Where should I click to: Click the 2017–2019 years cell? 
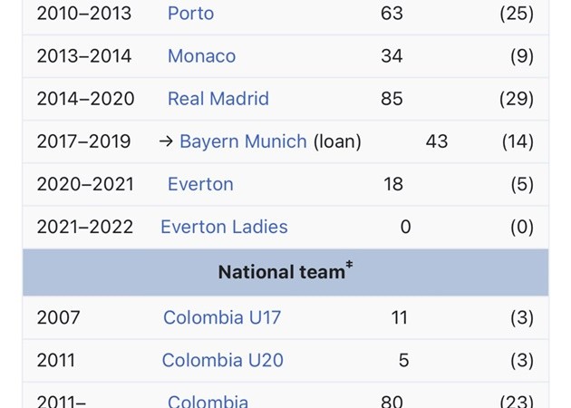[x=83, y=141]
